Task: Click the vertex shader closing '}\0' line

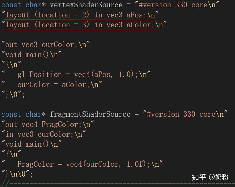Action: pyautogui.click(x=13, y=94)
